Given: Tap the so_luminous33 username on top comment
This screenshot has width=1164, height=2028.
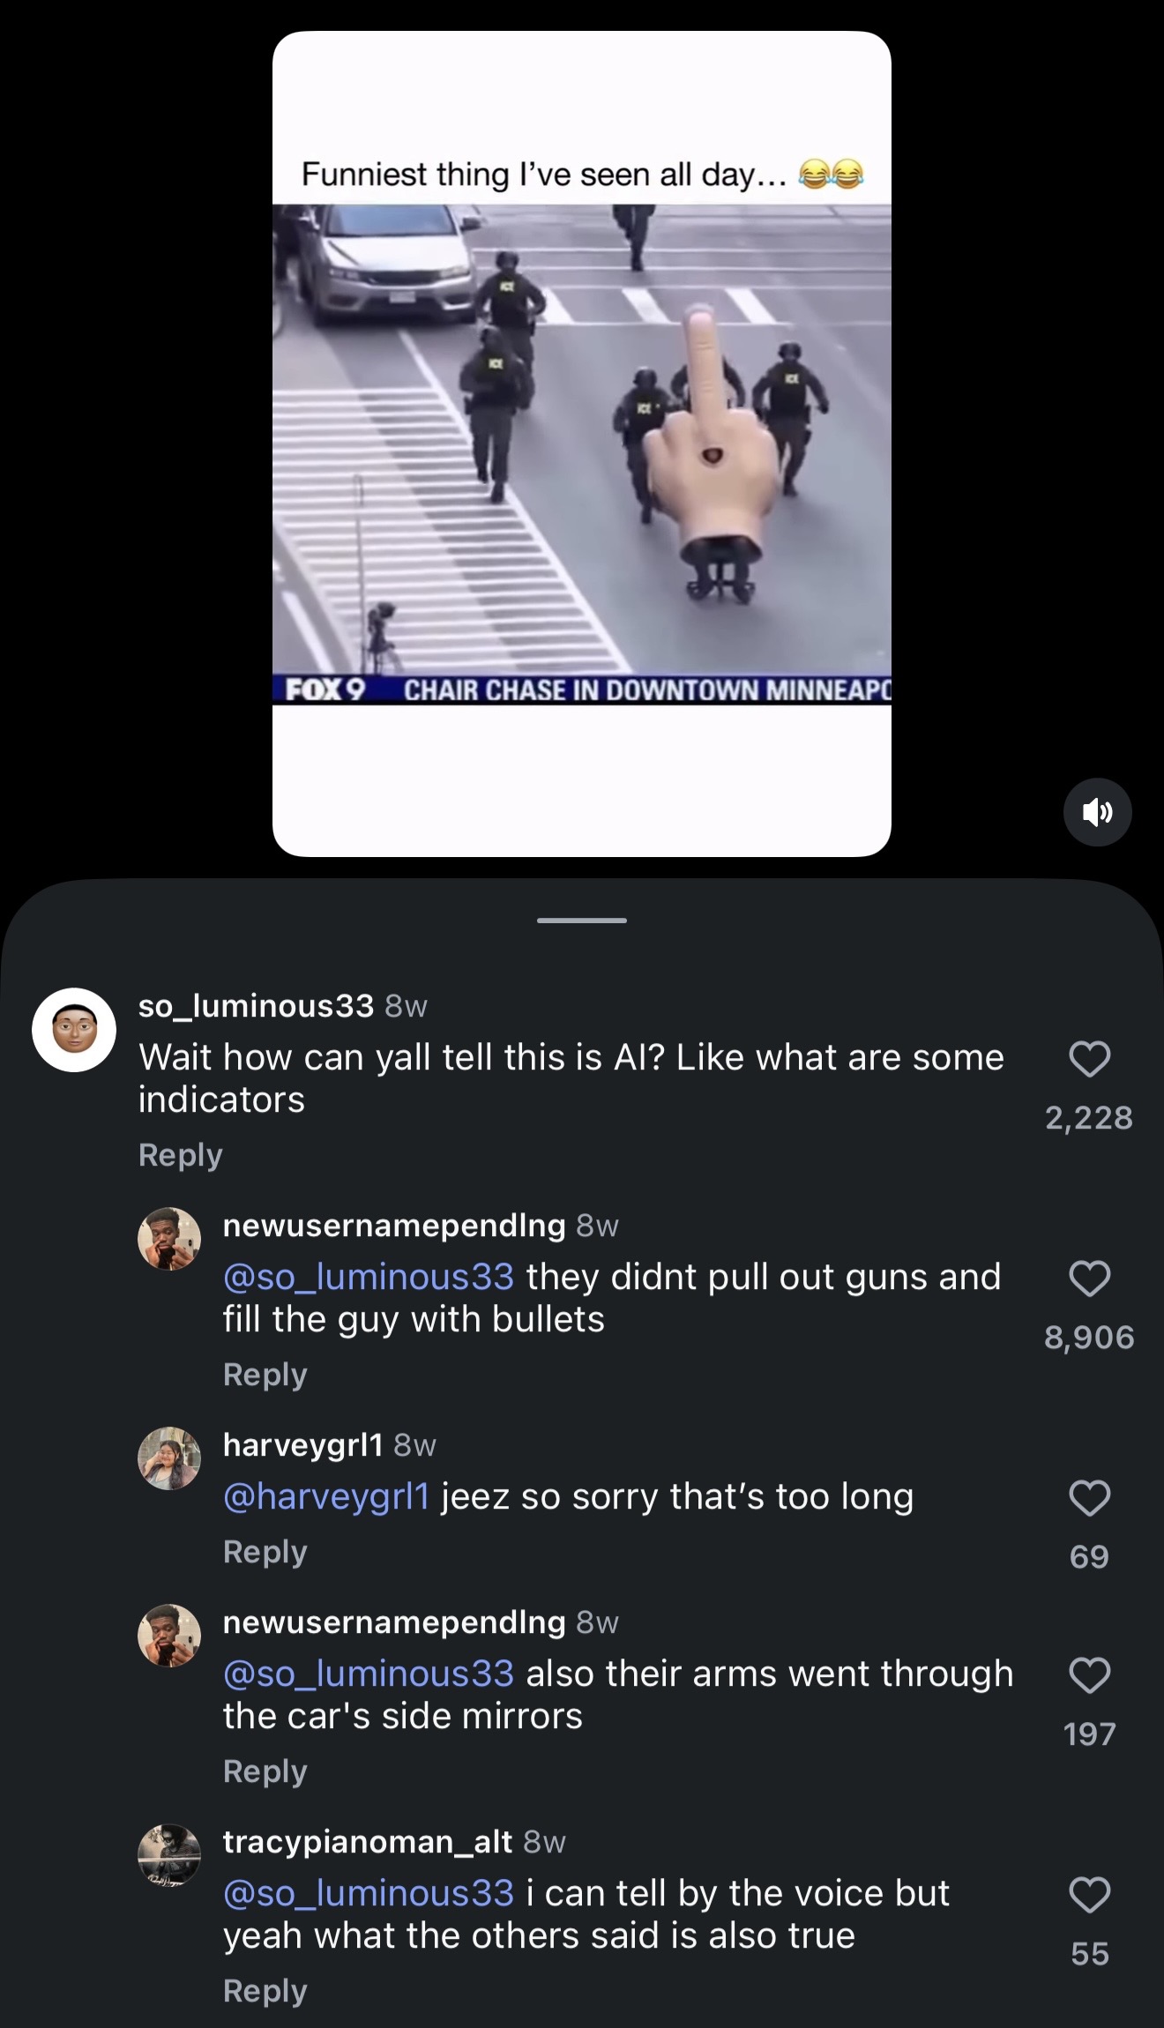Looking at the screenshot, I should pos(256,1006).
